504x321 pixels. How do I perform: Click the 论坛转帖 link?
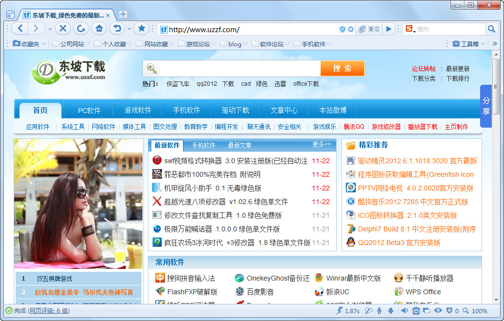tap(423, 69)
